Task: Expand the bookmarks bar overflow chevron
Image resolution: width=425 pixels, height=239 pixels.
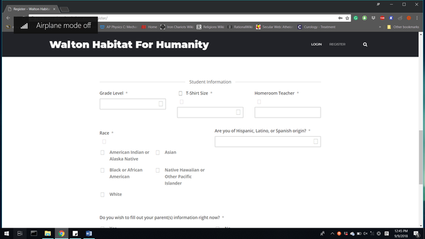Action: 380,27
